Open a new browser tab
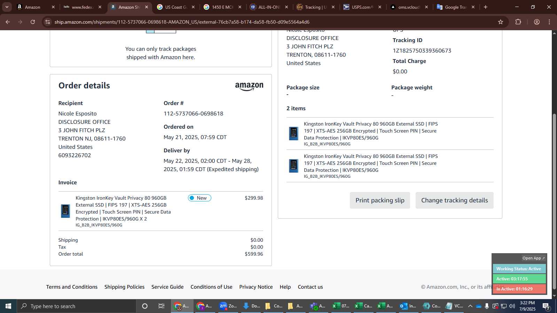 point(486,7)
